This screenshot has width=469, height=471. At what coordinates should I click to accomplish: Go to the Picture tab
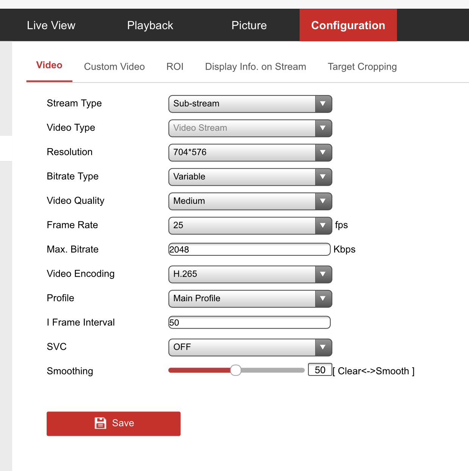249,25
